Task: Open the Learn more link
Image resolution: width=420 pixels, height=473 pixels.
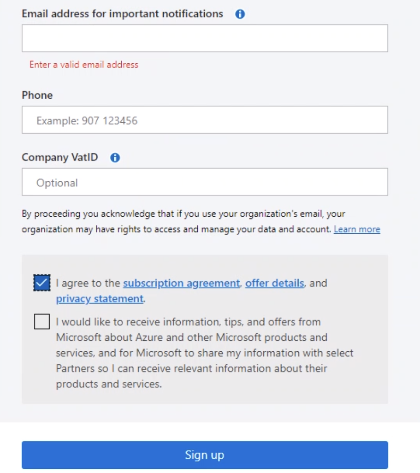Action: (x=356, y=229)
